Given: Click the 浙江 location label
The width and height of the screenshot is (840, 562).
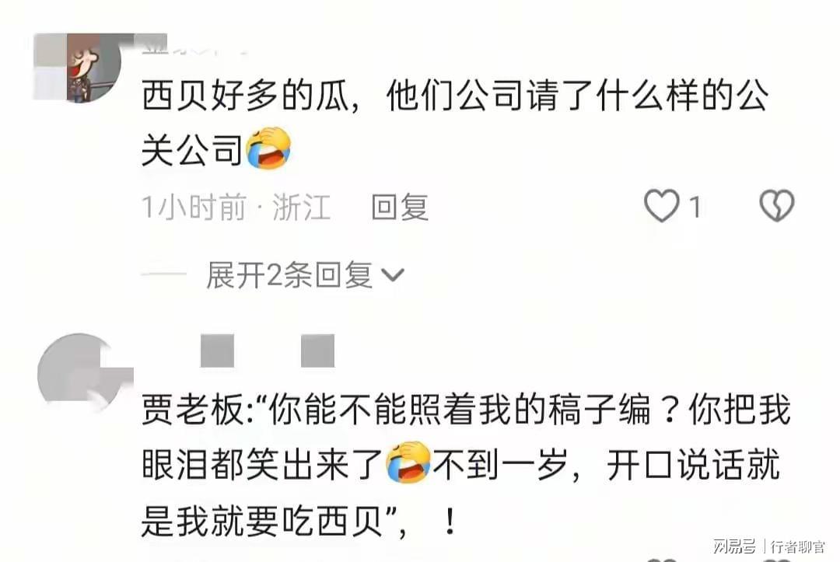Looking at the screenshot, I should coord(301,207).
